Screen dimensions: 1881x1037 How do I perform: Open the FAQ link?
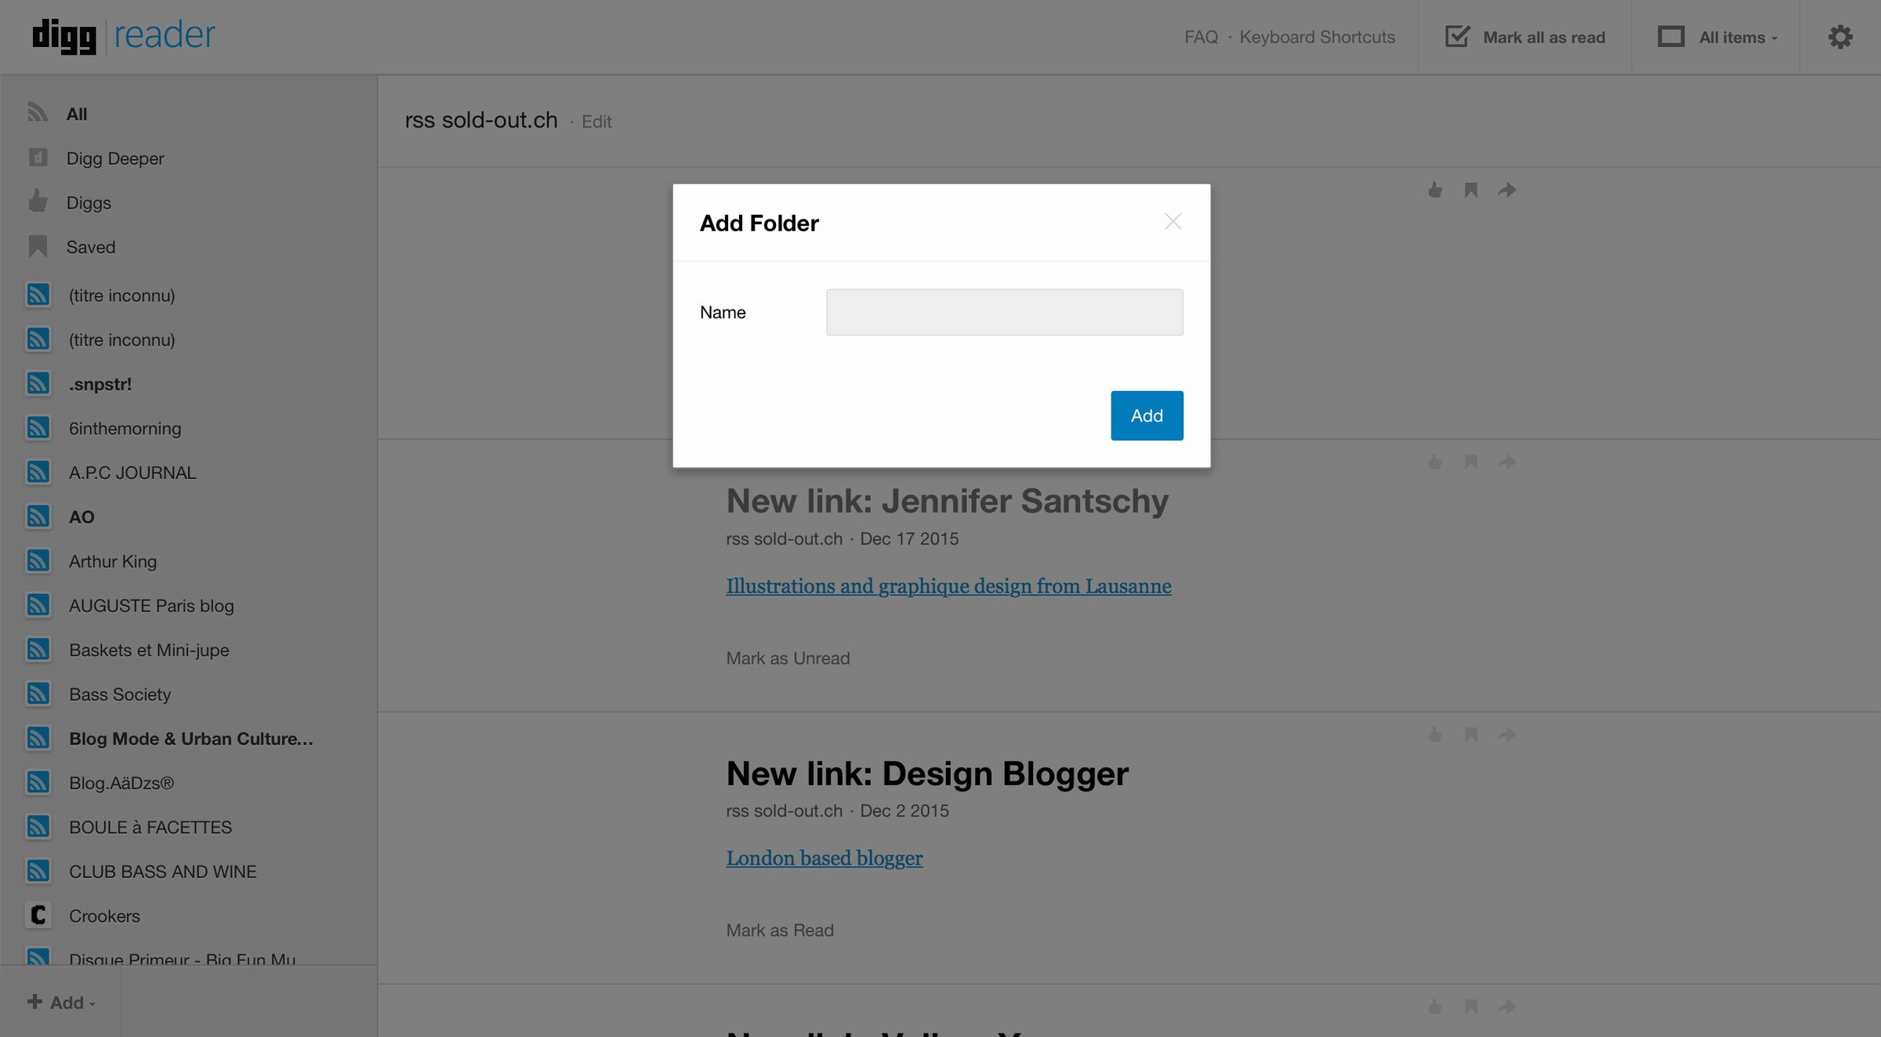[1201, 37]
